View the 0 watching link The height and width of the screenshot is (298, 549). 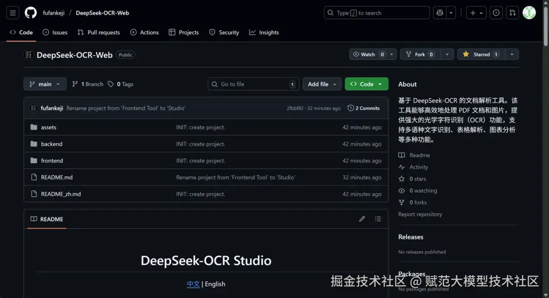pos(418,191)
